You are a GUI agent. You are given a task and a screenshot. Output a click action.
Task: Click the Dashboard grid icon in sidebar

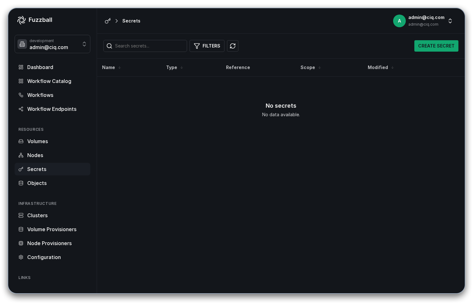pyautogui.click(x=21, y=67)
